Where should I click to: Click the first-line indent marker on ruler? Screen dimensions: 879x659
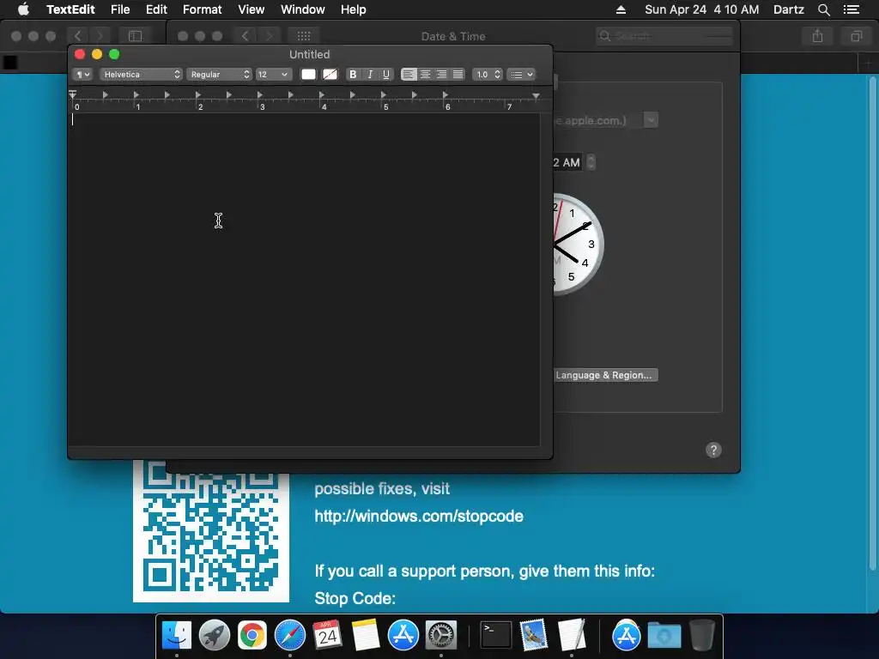pyautogui.click(x=73, y=93)
